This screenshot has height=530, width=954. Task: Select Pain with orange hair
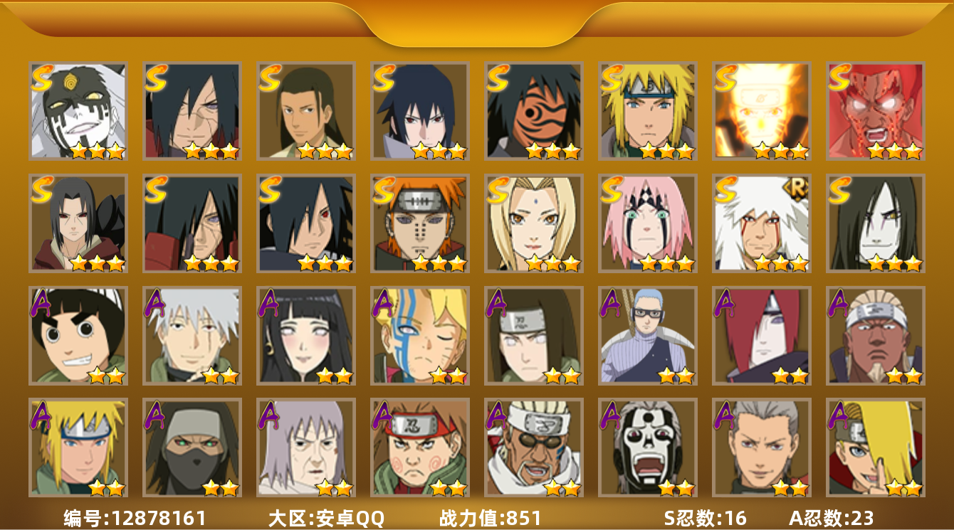[420, 223]
